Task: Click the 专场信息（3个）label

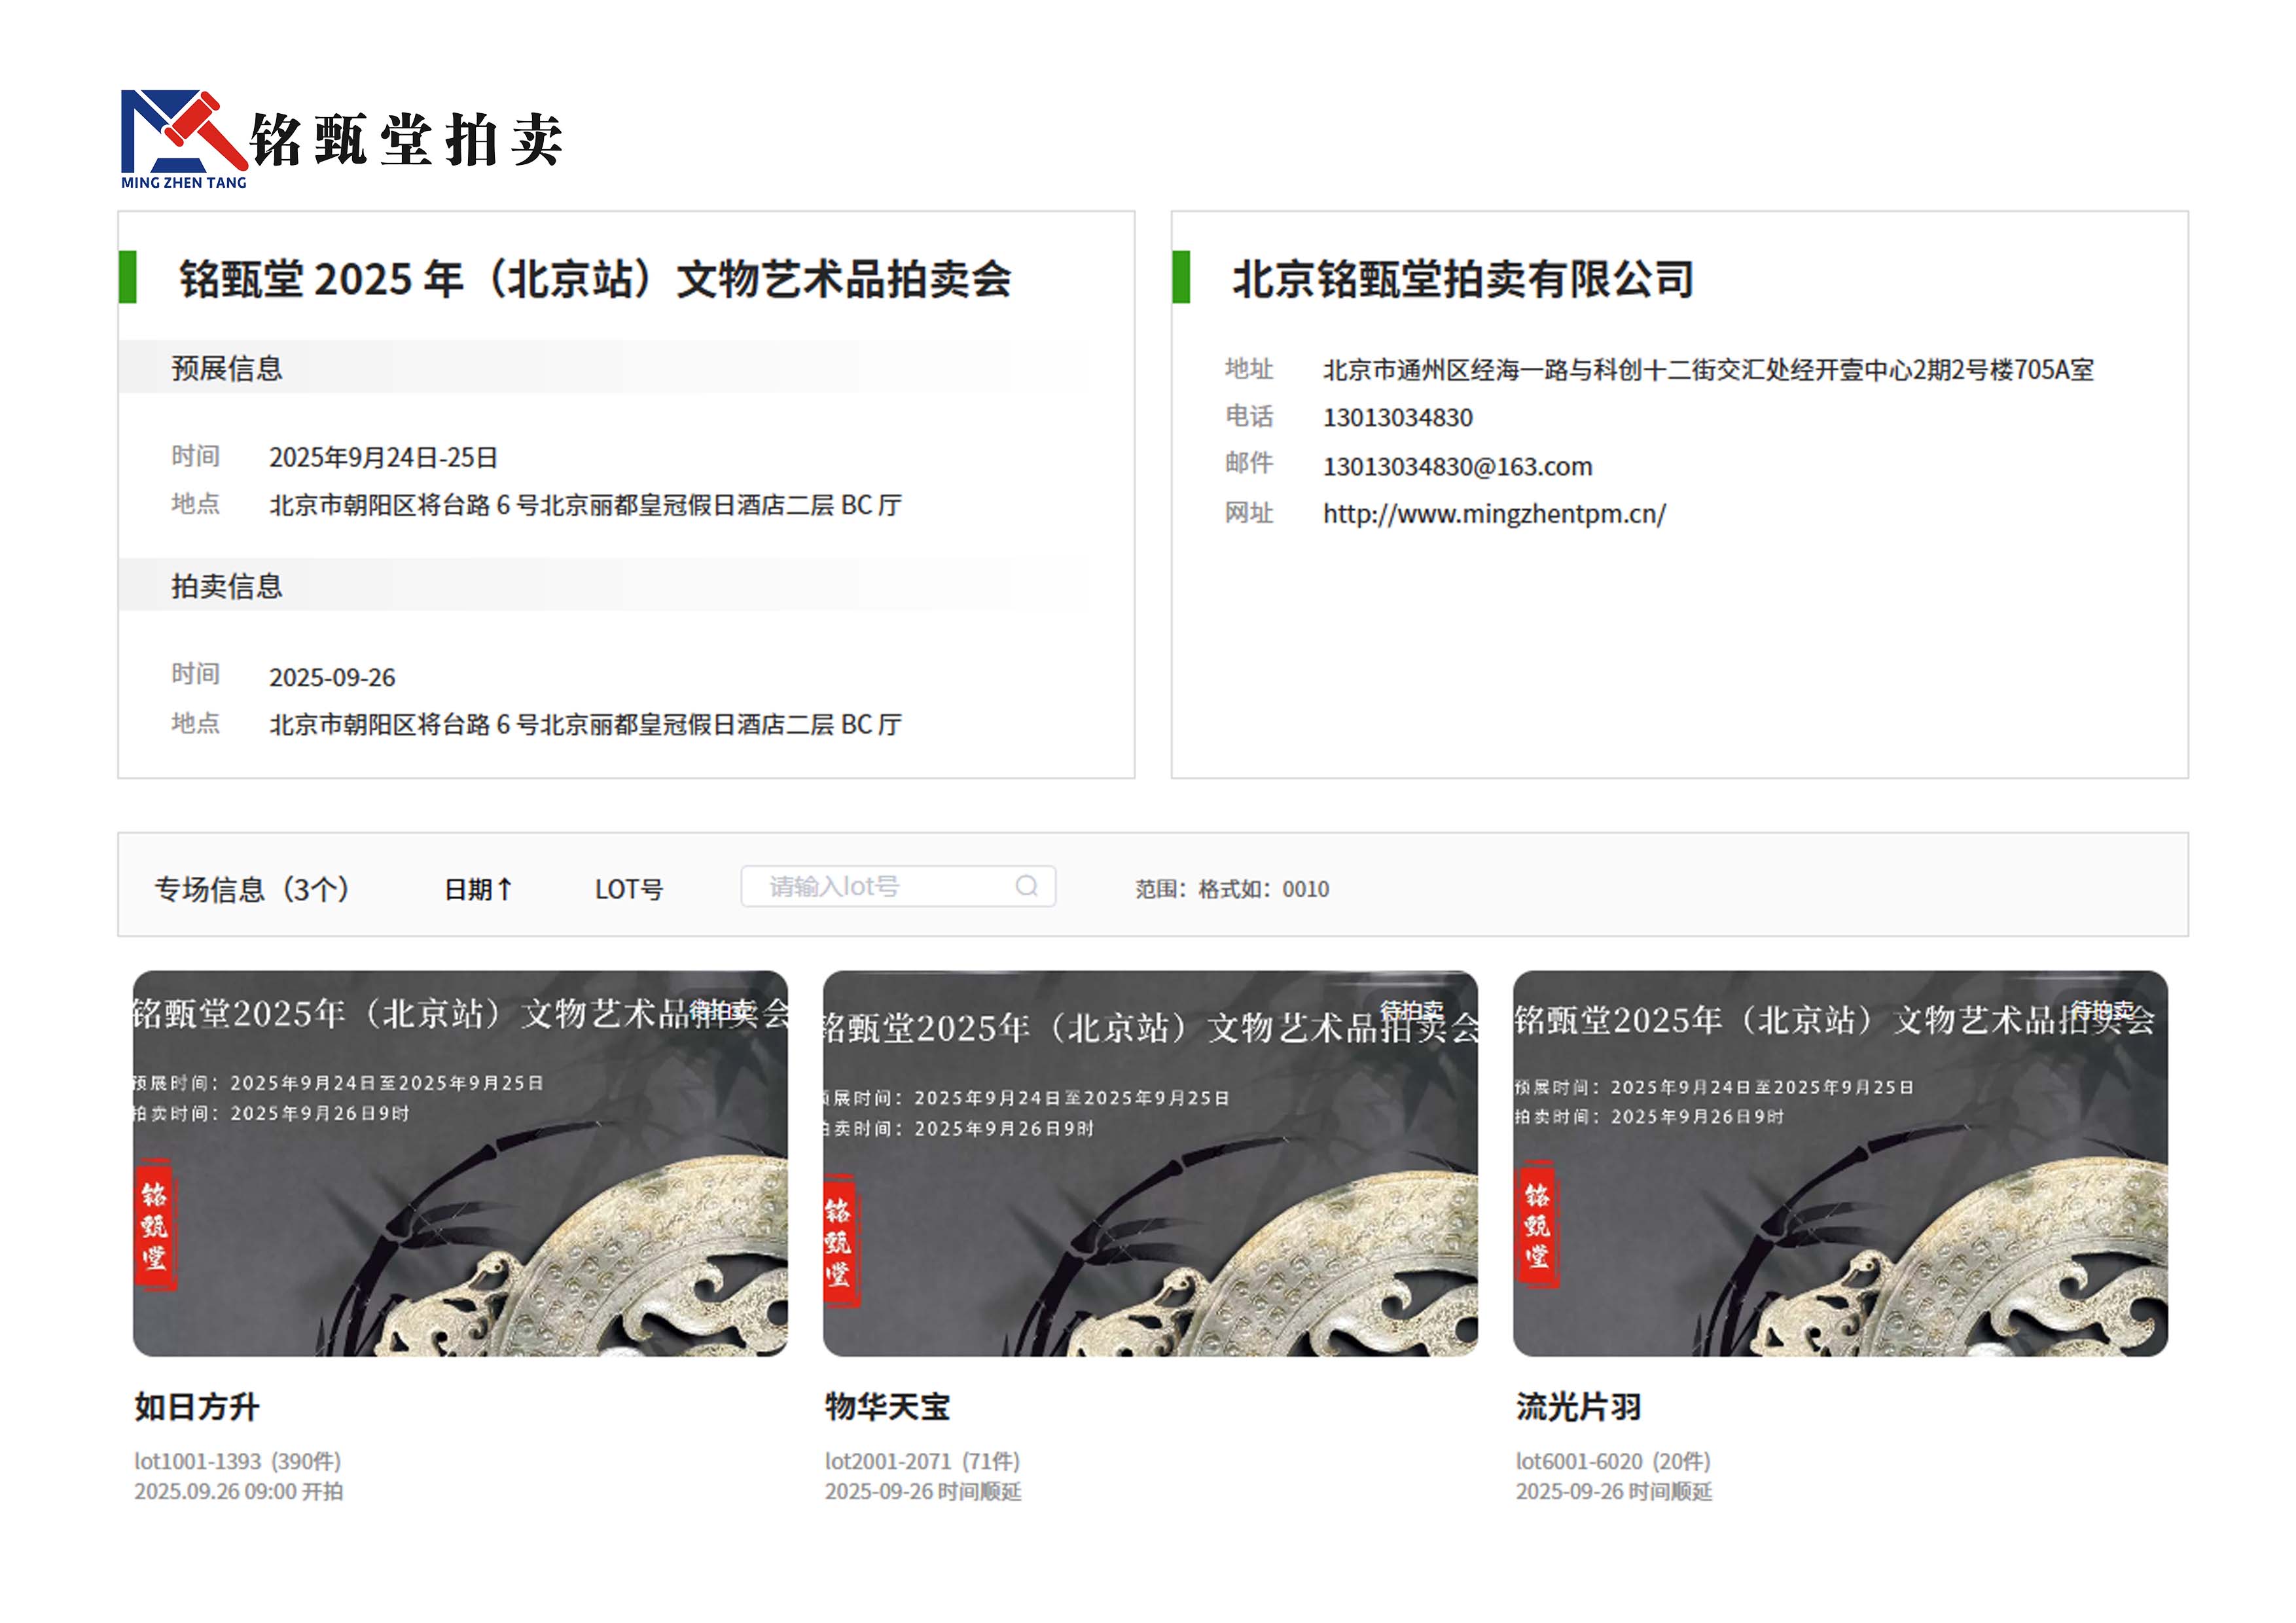Action: click(252, 889)
